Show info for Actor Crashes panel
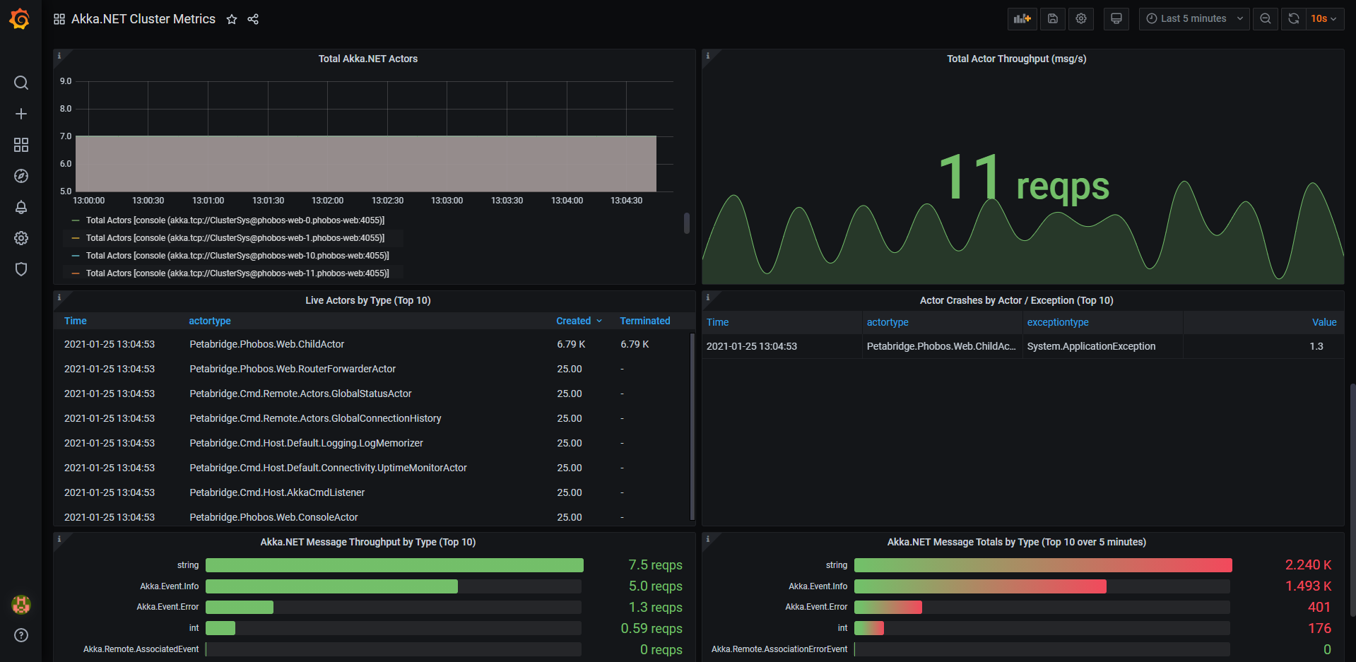 coord(708,297)
